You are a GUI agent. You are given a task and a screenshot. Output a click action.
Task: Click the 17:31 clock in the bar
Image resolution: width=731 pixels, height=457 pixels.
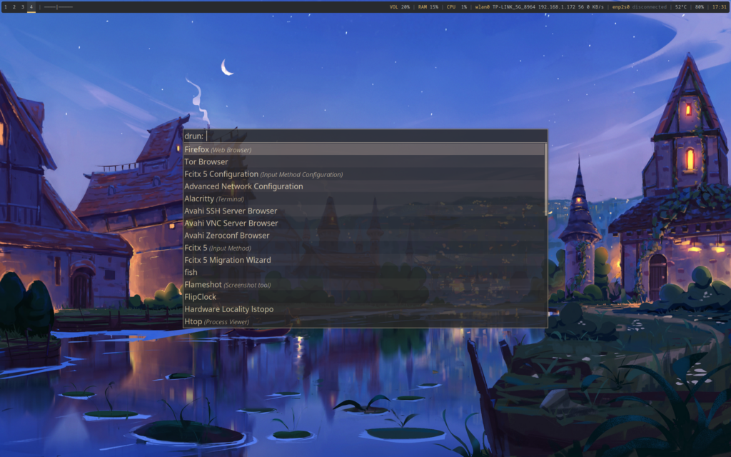click(720, 6)
